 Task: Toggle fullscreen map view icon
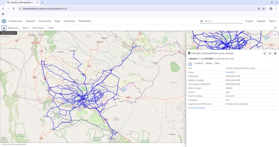(275, 28)
